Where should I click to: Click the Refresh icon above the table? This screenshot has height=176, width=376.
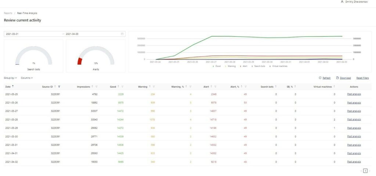pos(320,78)
